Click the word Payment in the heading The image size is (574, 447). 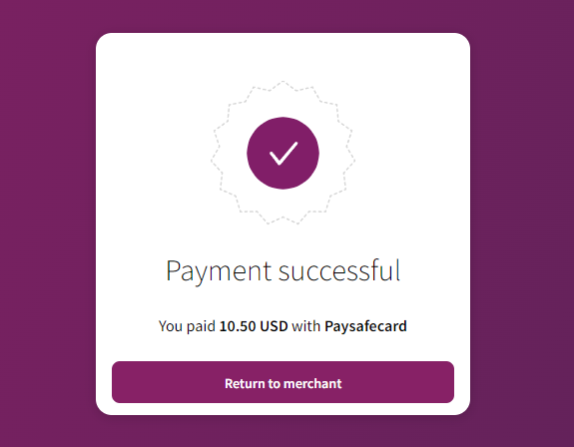(x=219, y=272)
